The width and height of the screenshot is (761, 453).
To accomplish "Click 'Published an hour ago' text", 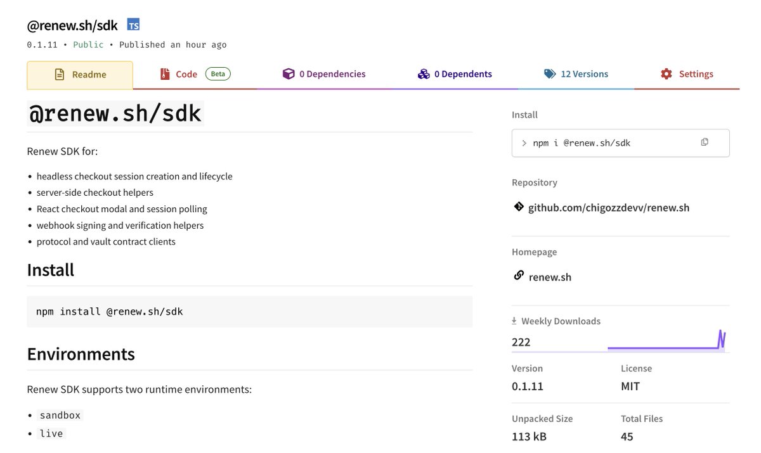I will (x=173, y=45).
